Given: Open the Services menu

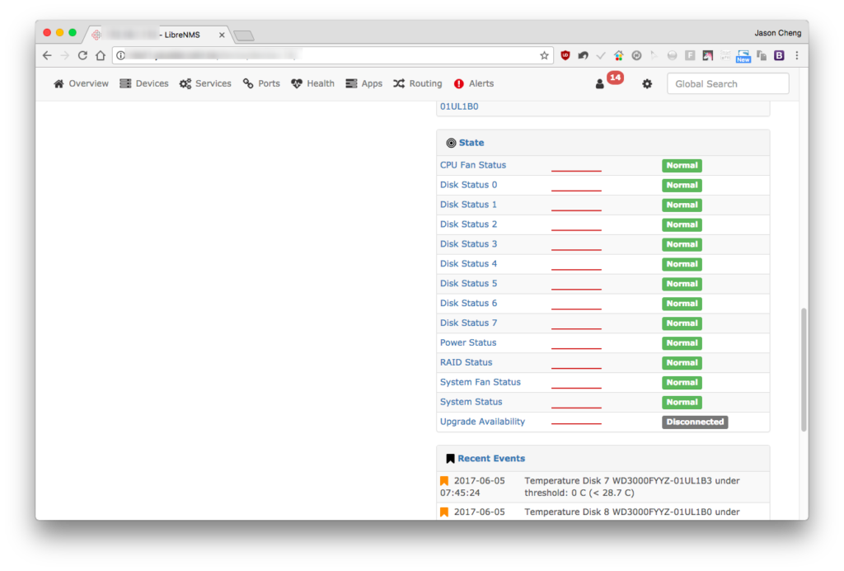Looking at the screenshot, I should point(205,83).
